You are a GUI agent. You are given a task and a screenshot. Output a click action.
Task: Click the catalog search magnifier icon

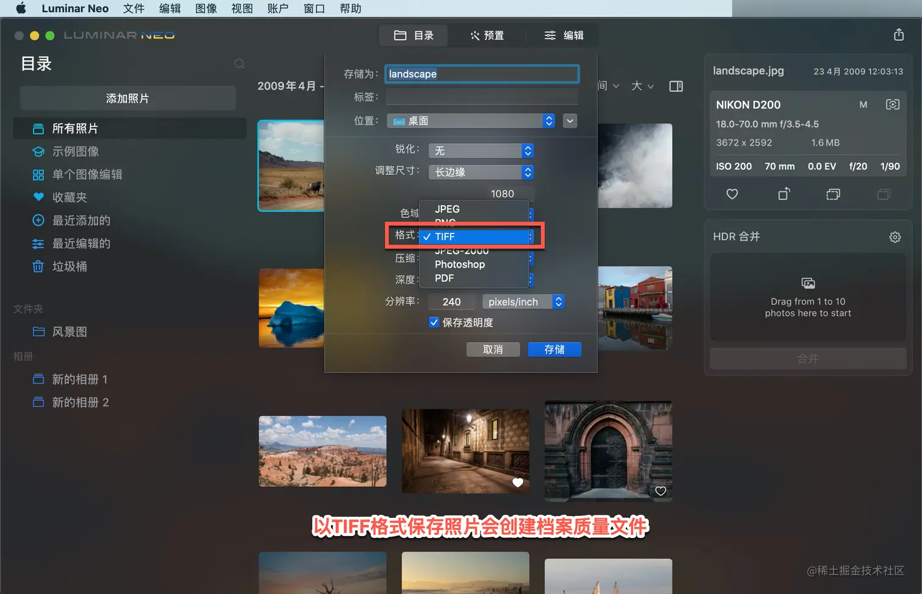click(x=240, y=64)
